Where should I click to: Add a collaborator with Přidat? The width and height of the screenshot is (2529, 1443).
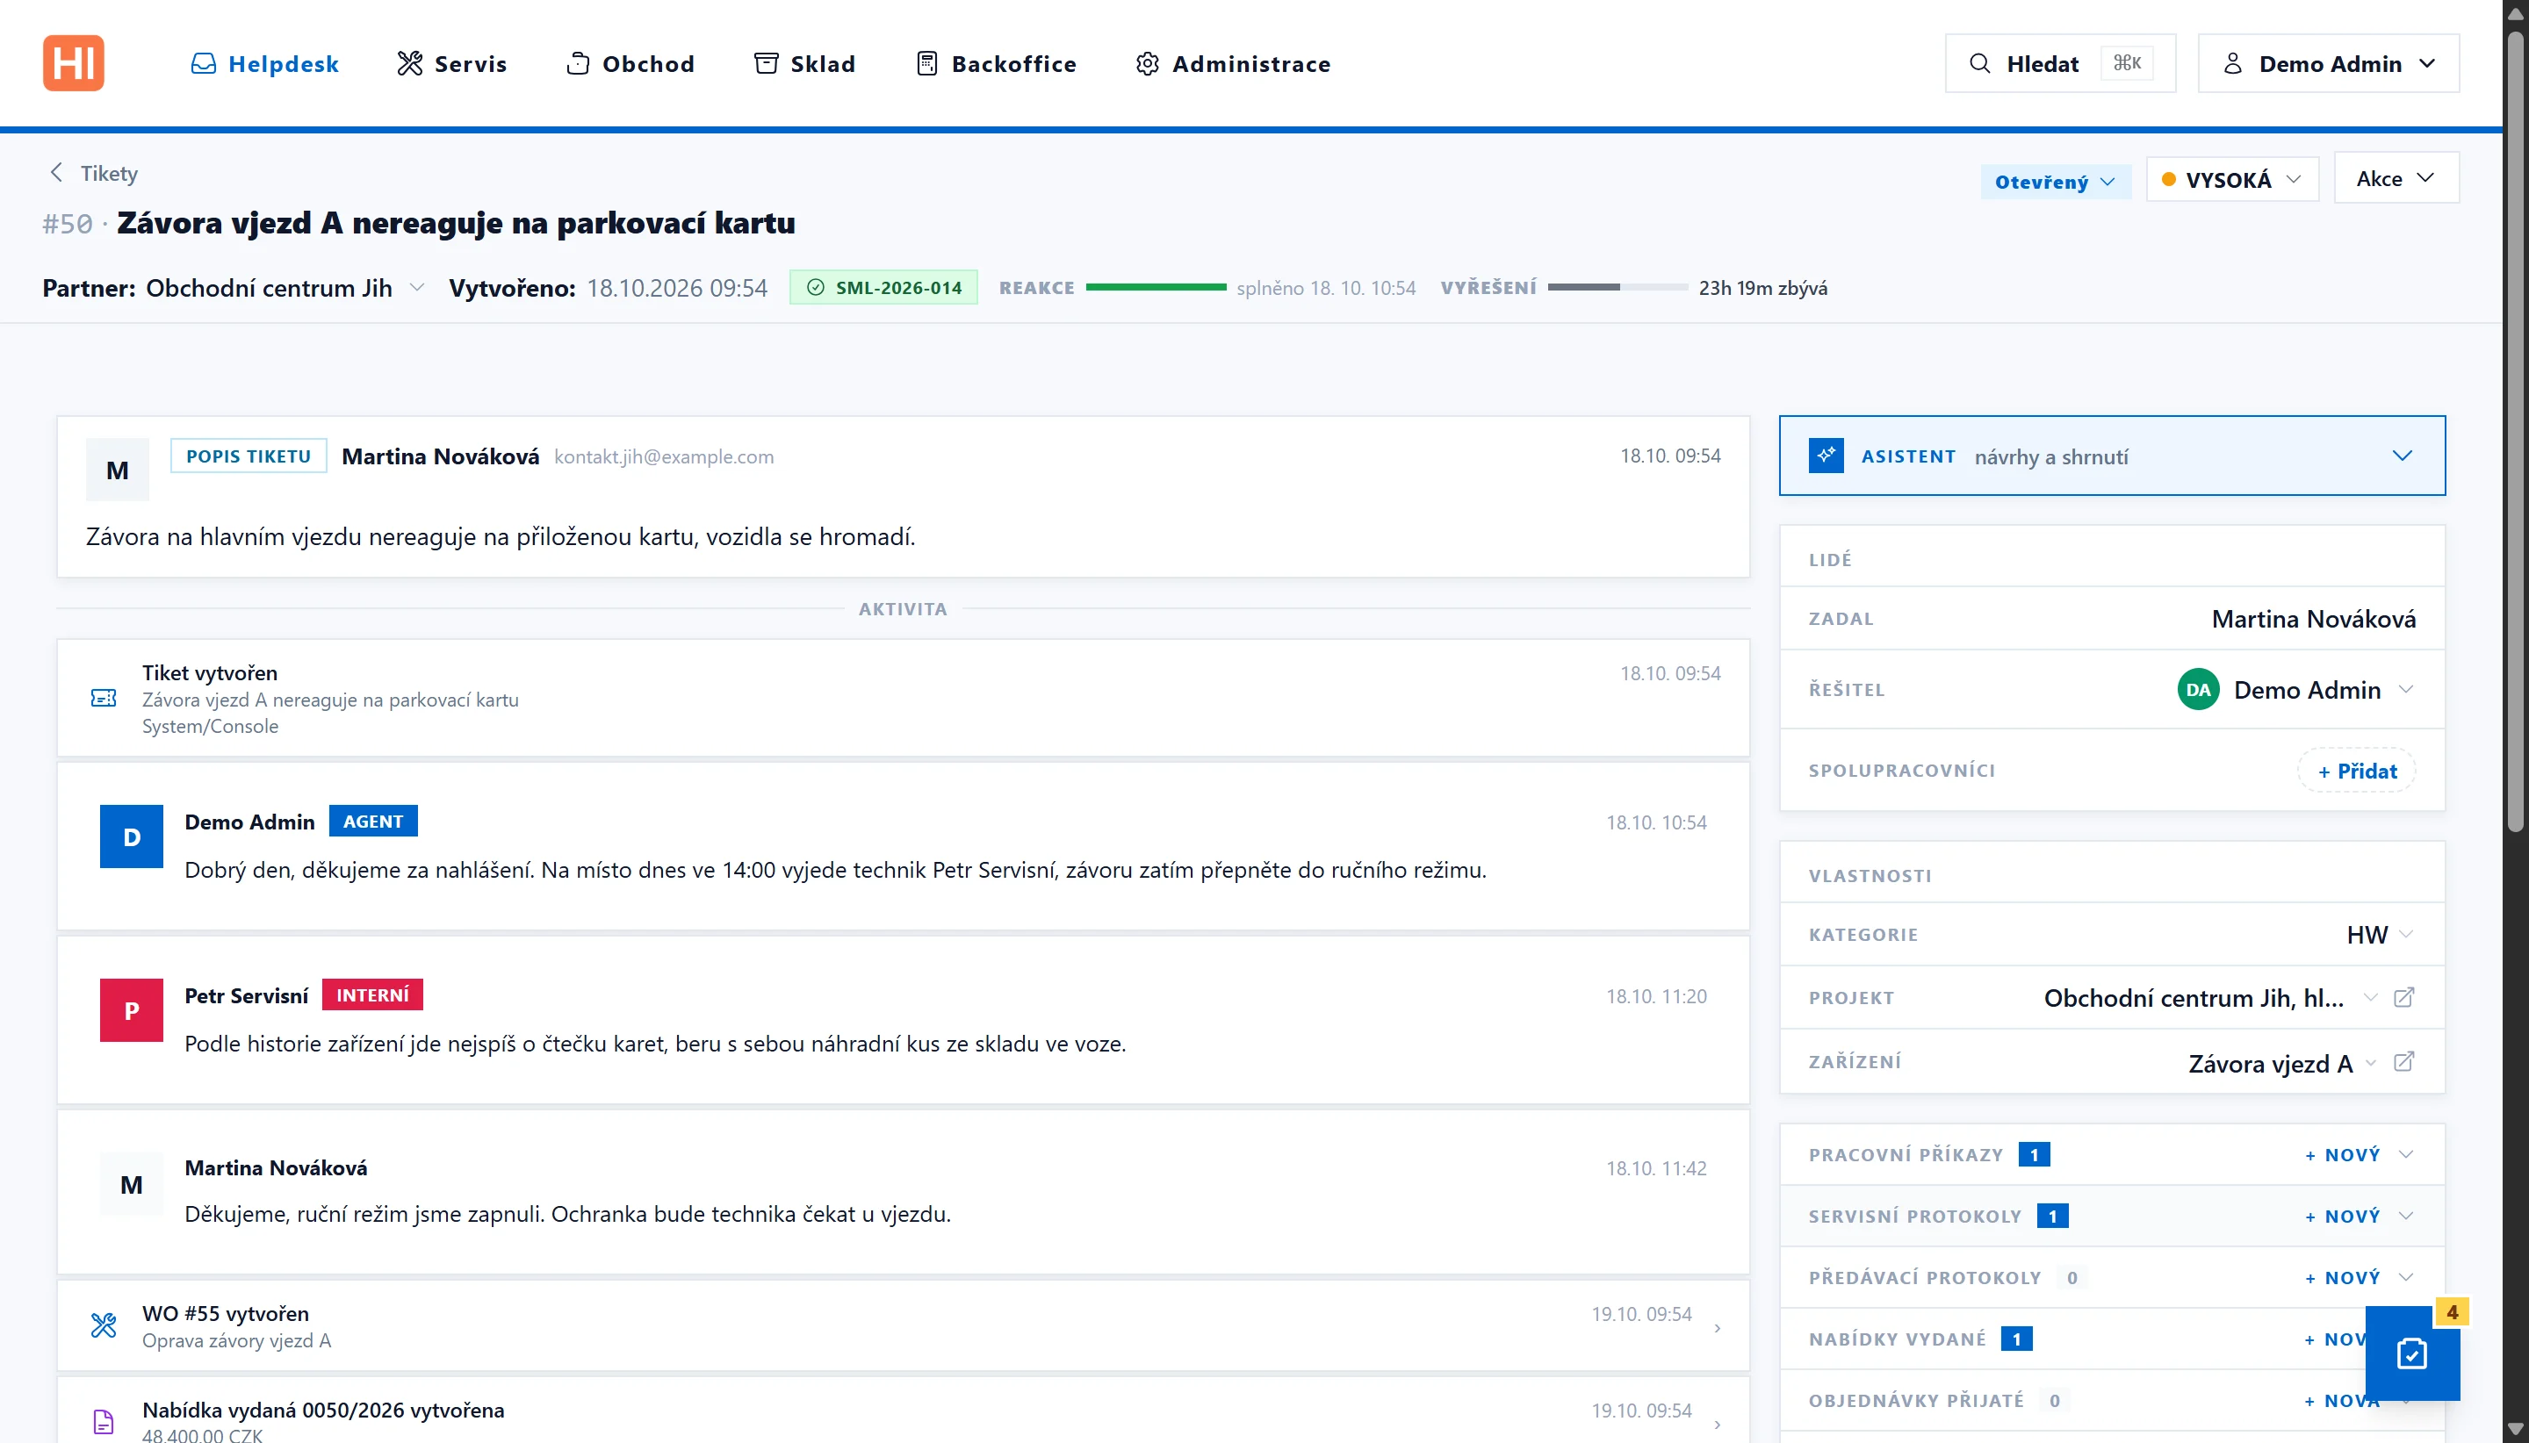(2357, 771)
